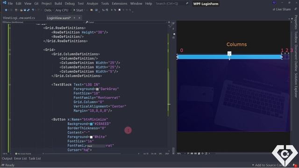Open the Solution Explorer side panel
The image size is (299, 168).
click(x=296, y=85)
